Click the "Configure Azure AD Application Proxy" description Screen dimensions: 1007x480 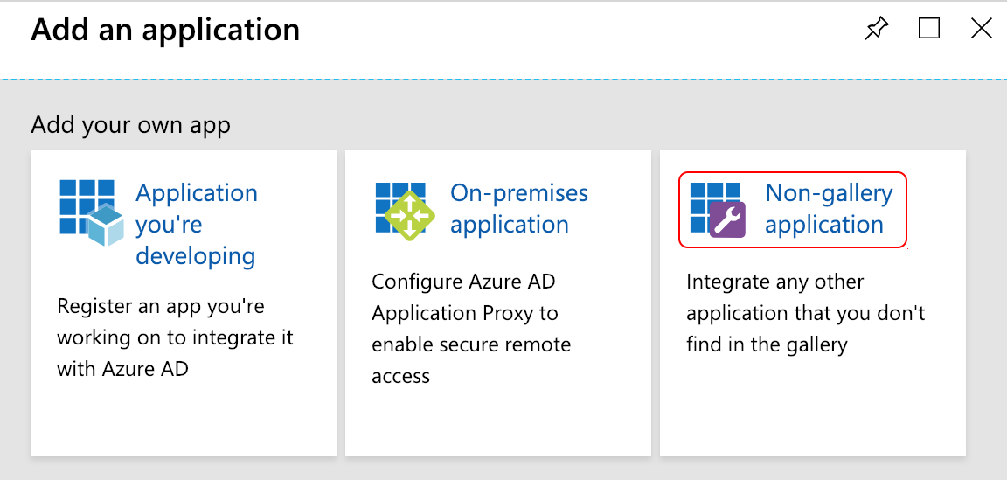[471, 329]
